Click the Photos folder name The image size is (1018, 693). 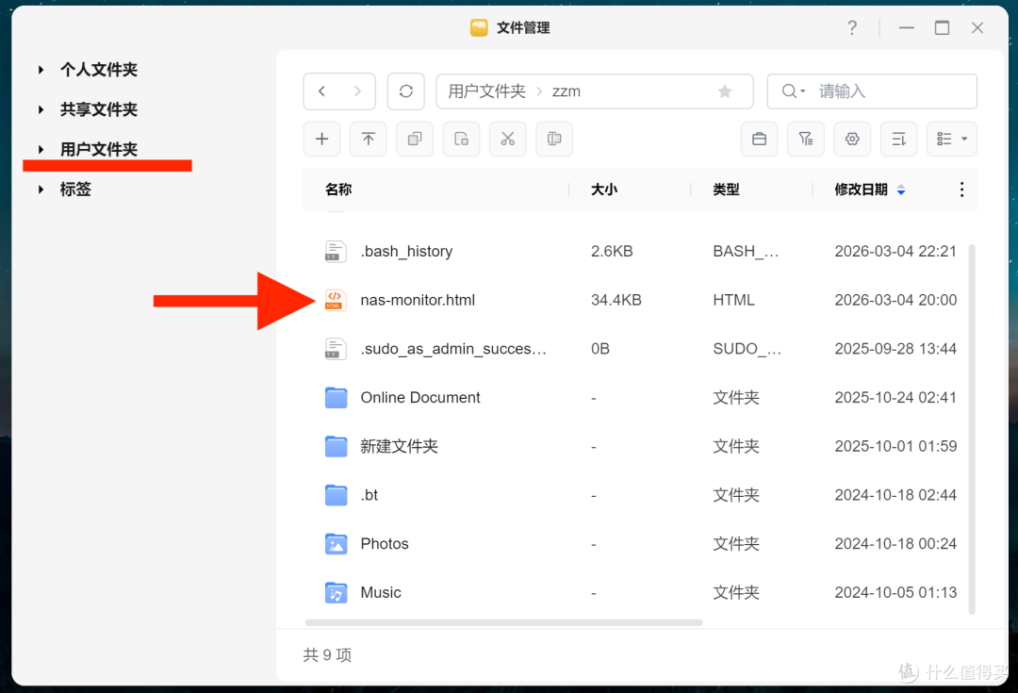point(385,544)
